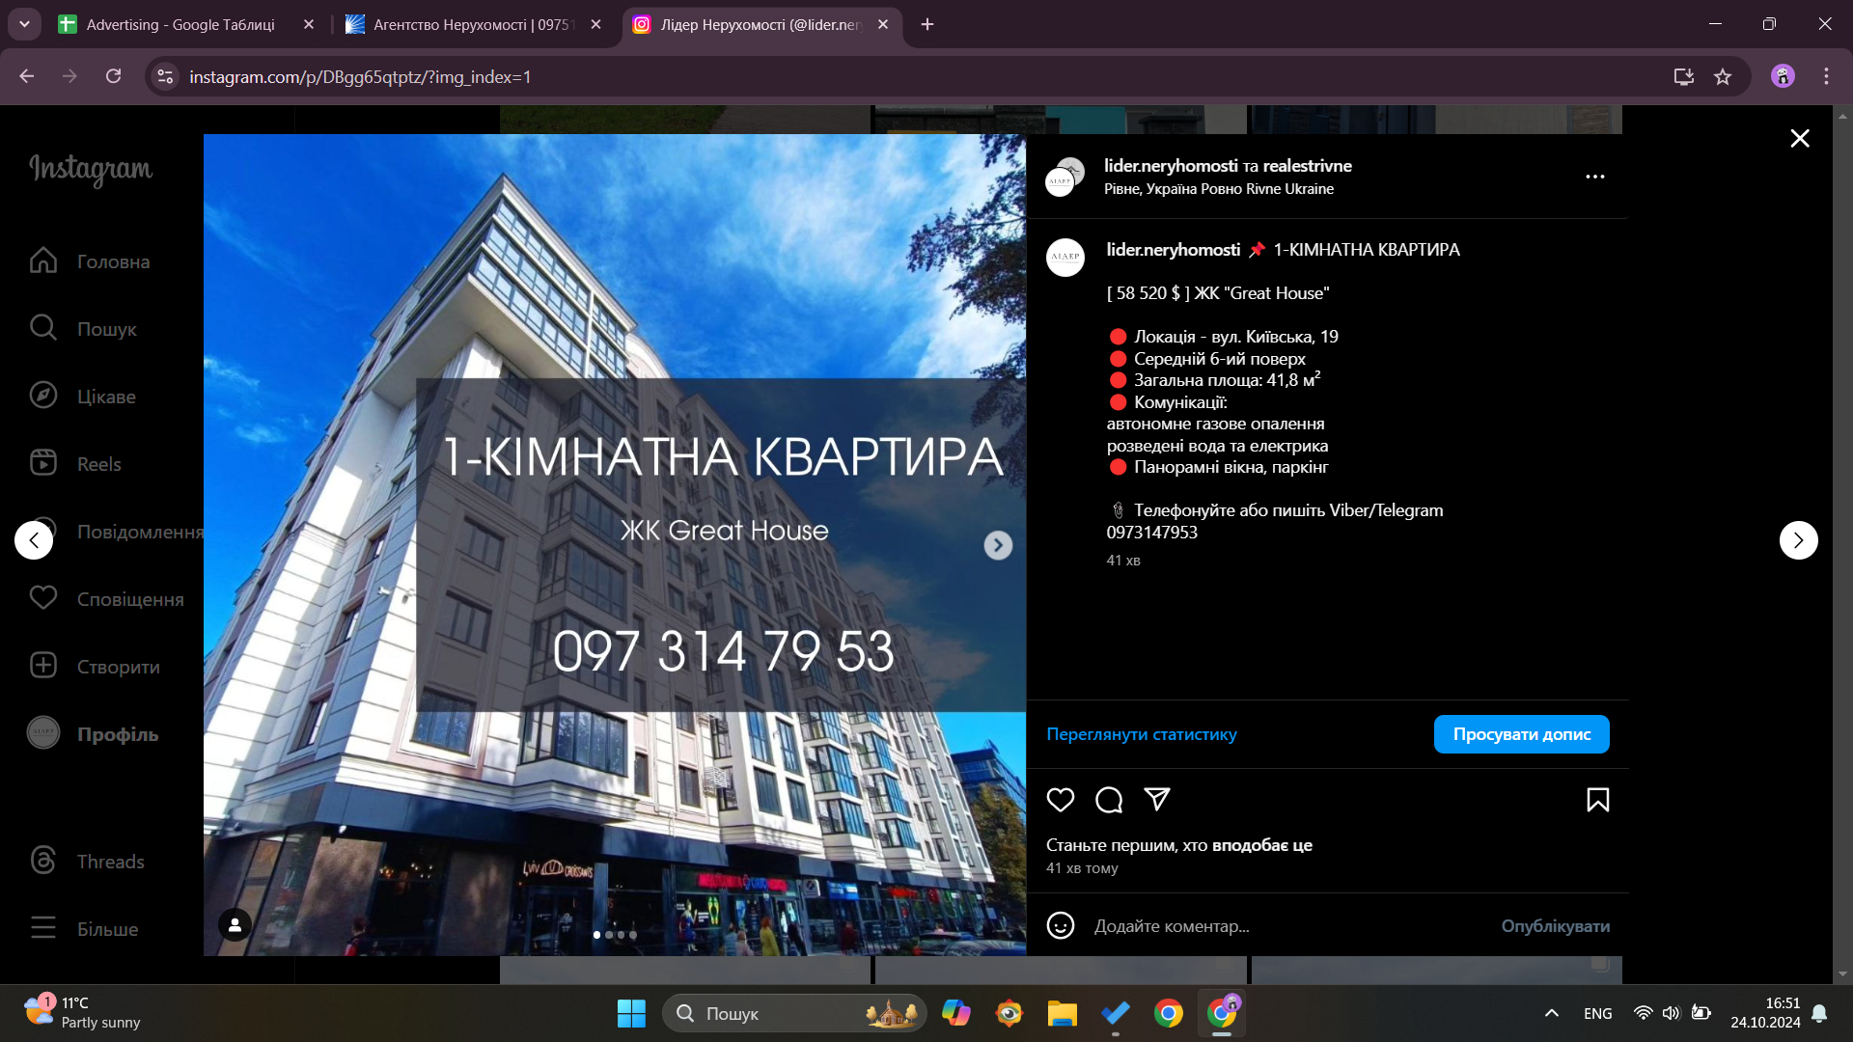This screenshot has height=1042, width=1853.
Task: Close the post overlay with X
Action: click(x=1800, y=139)
